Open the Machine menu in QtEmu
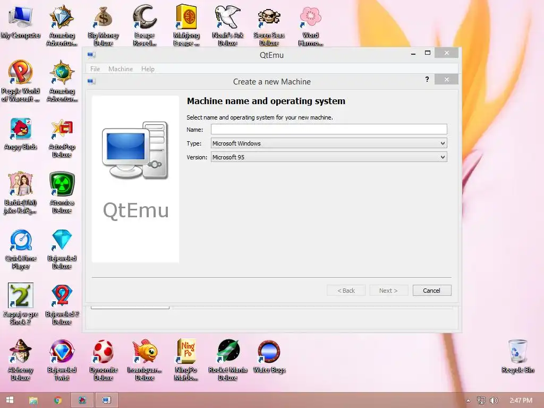This screenshot has width=544, height=408. pos(121,69)
